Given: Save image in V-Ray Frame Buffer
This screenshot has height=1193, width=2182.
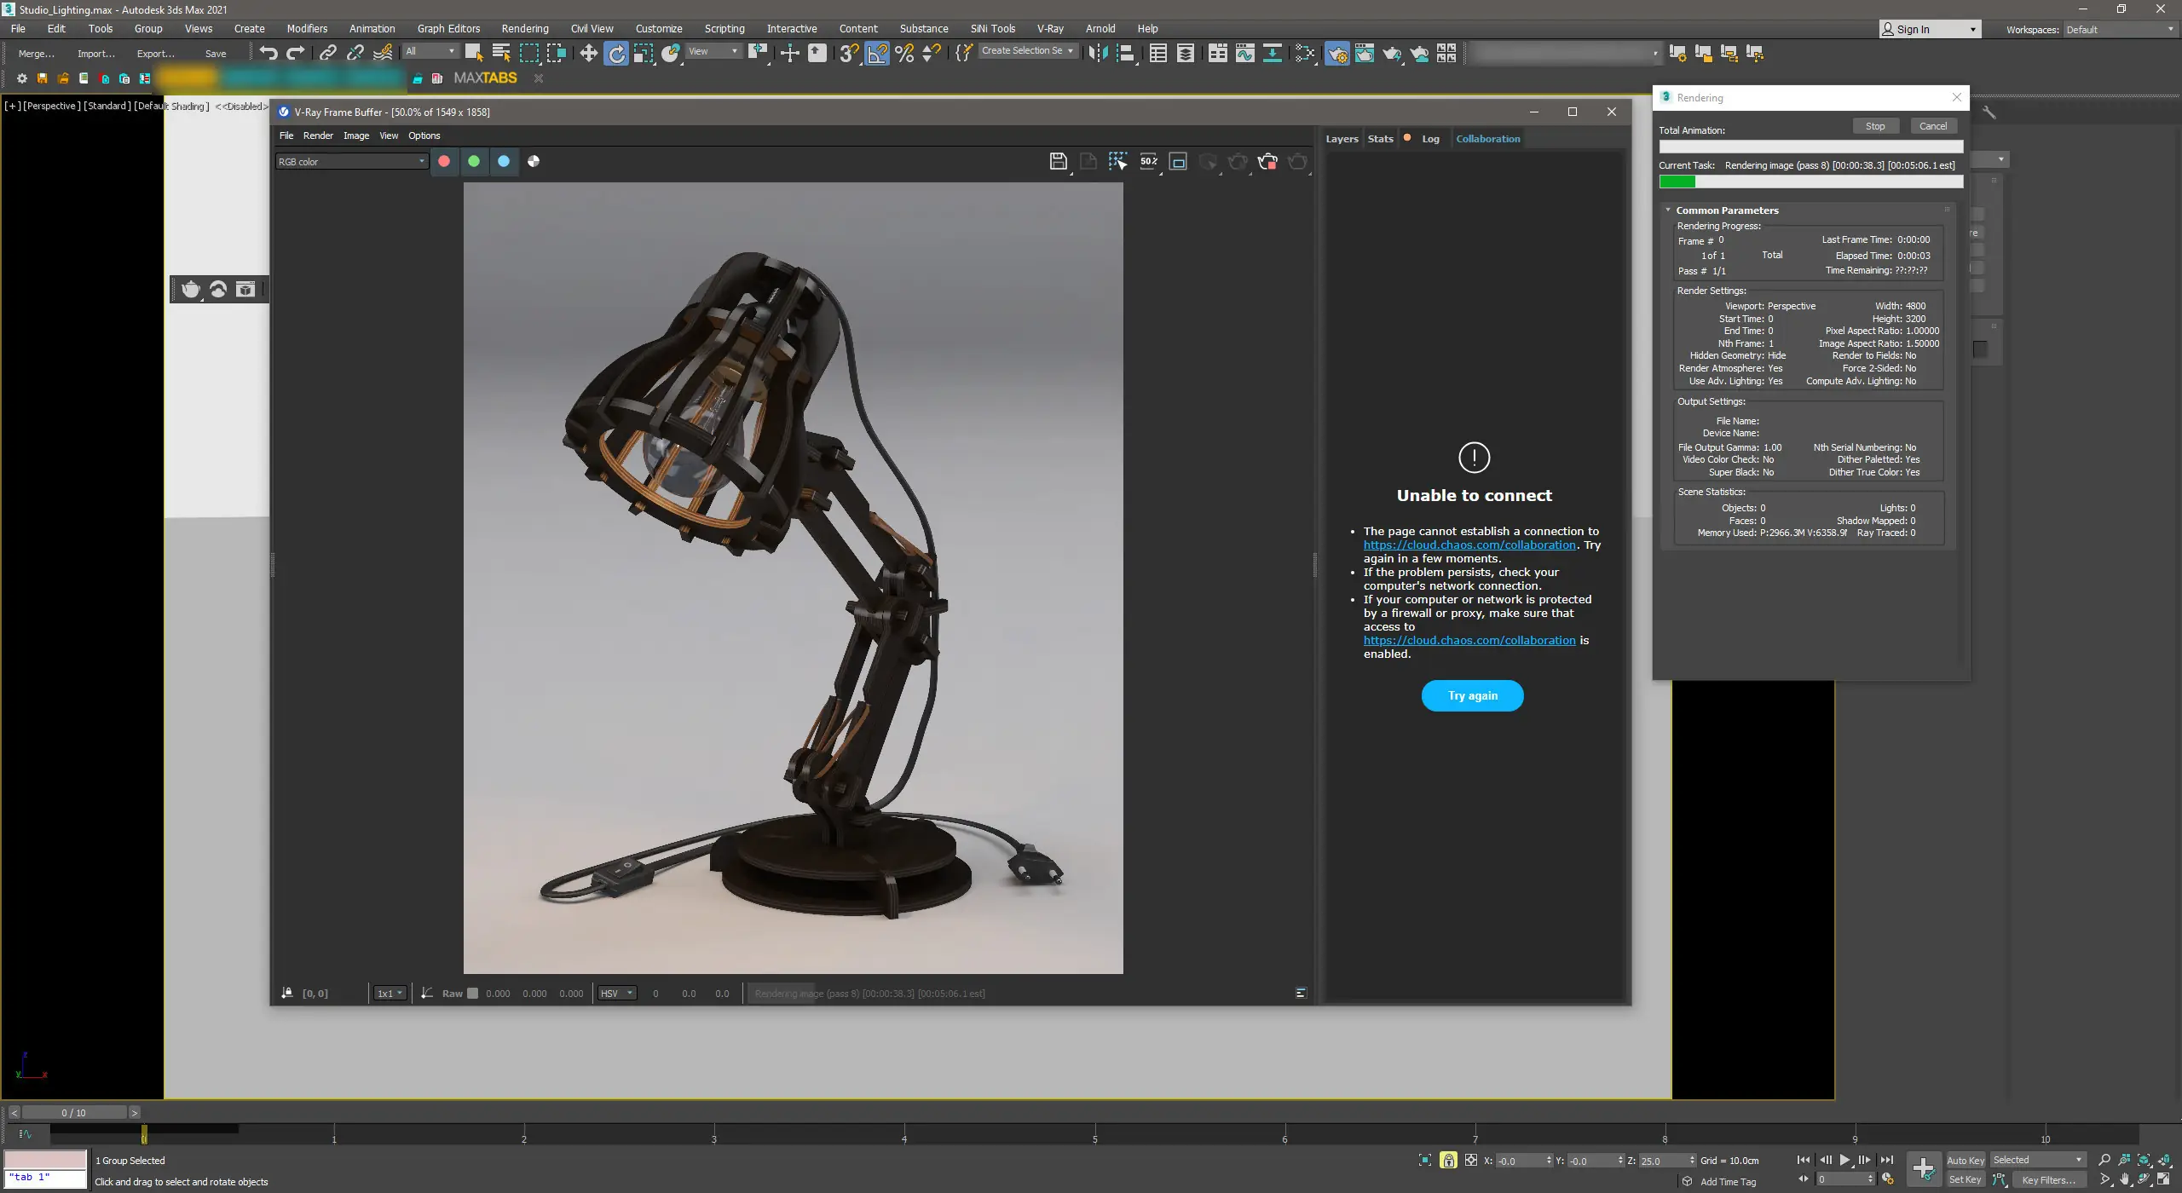Looking at the screenshot, I should coord(1058,161).
